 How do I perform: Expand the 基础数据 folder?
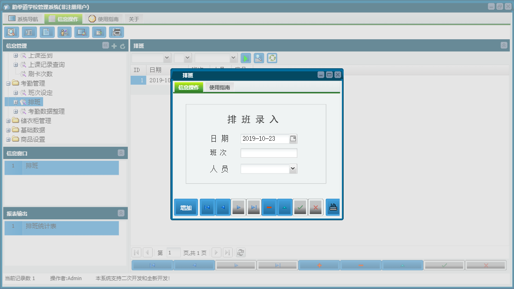[x=8, y=130]
